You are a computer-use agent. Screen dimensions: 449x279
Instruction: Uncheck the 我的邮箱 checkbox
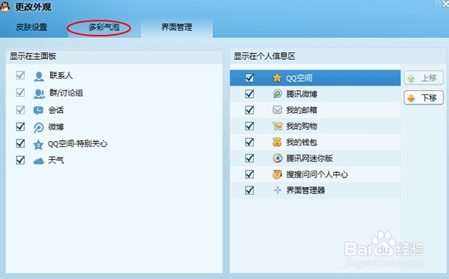[x=249, y=110]
